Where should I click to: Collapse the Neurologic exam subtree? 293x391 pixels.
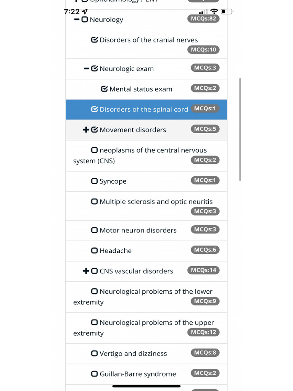87,69
